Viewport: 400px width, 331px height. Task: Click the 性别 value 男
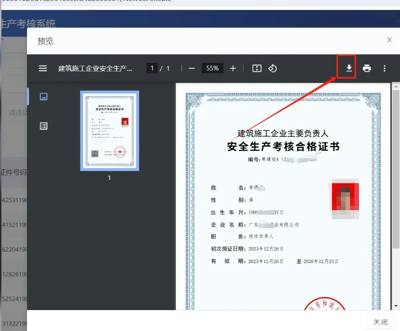click(x=251, y=200)
